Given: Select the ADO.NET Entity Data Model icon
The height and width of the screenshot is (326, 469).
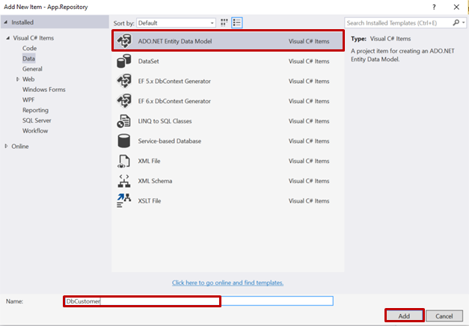Looking at the screenshot, I should click(x=124, y=41).
